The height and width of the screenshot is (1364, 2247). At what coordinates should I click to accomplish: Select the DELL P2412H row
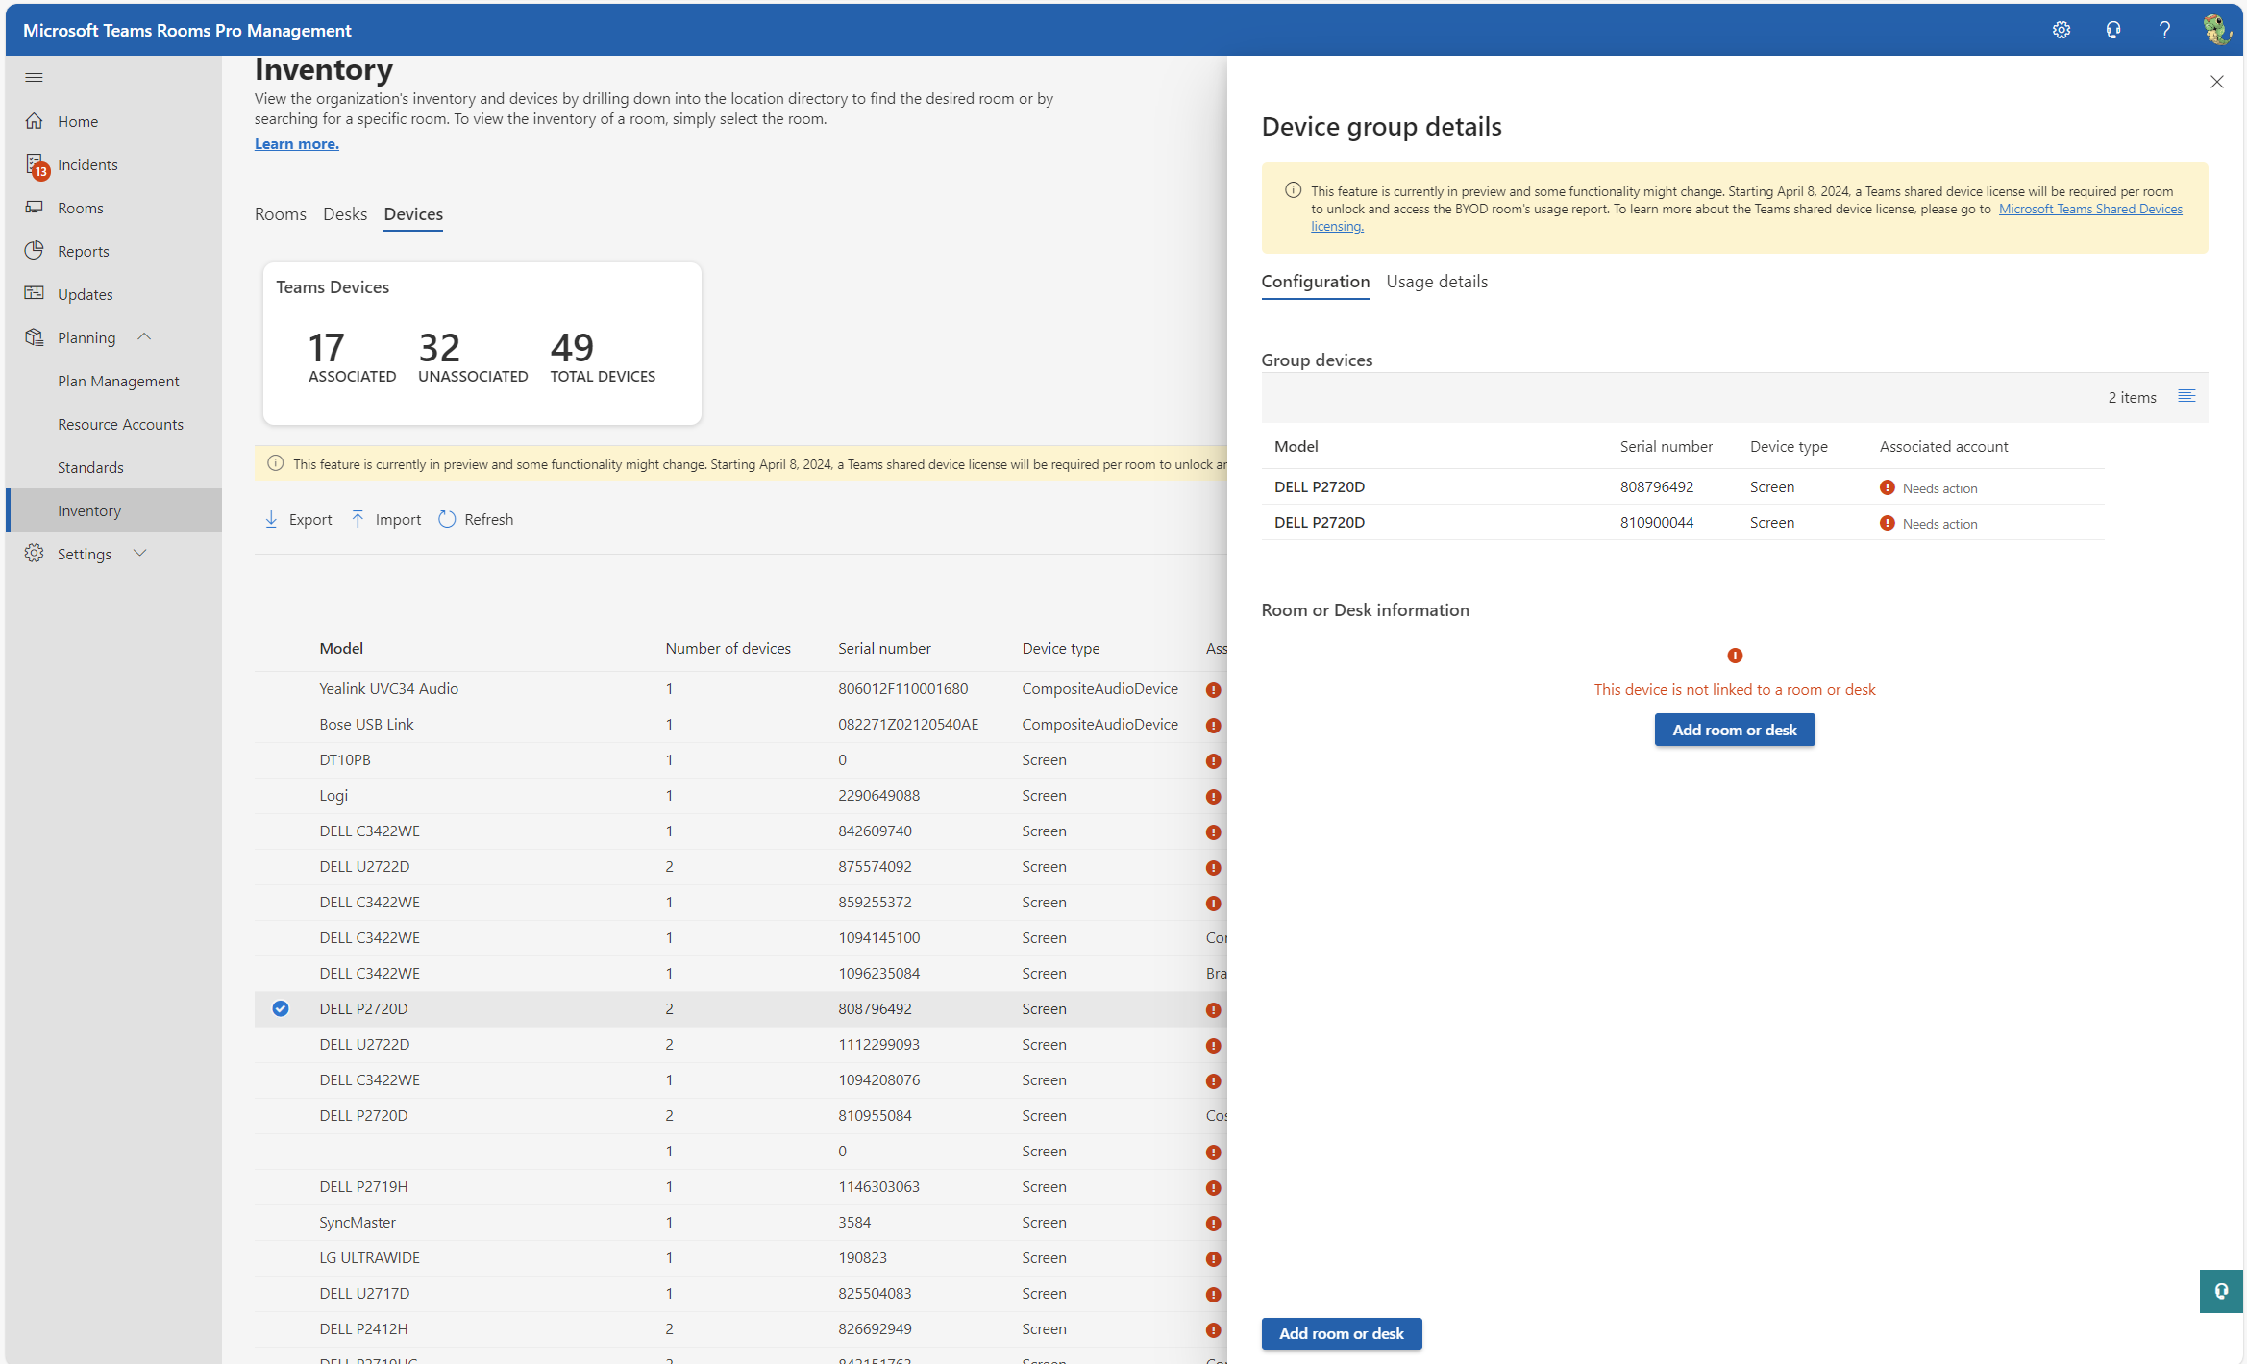tap(740, 1328)
